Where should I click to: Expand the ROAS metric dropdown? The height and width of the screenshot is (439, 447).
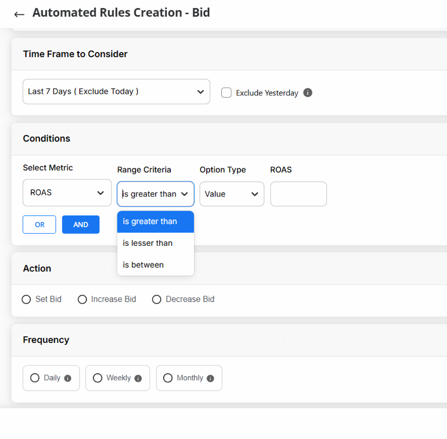67,193
